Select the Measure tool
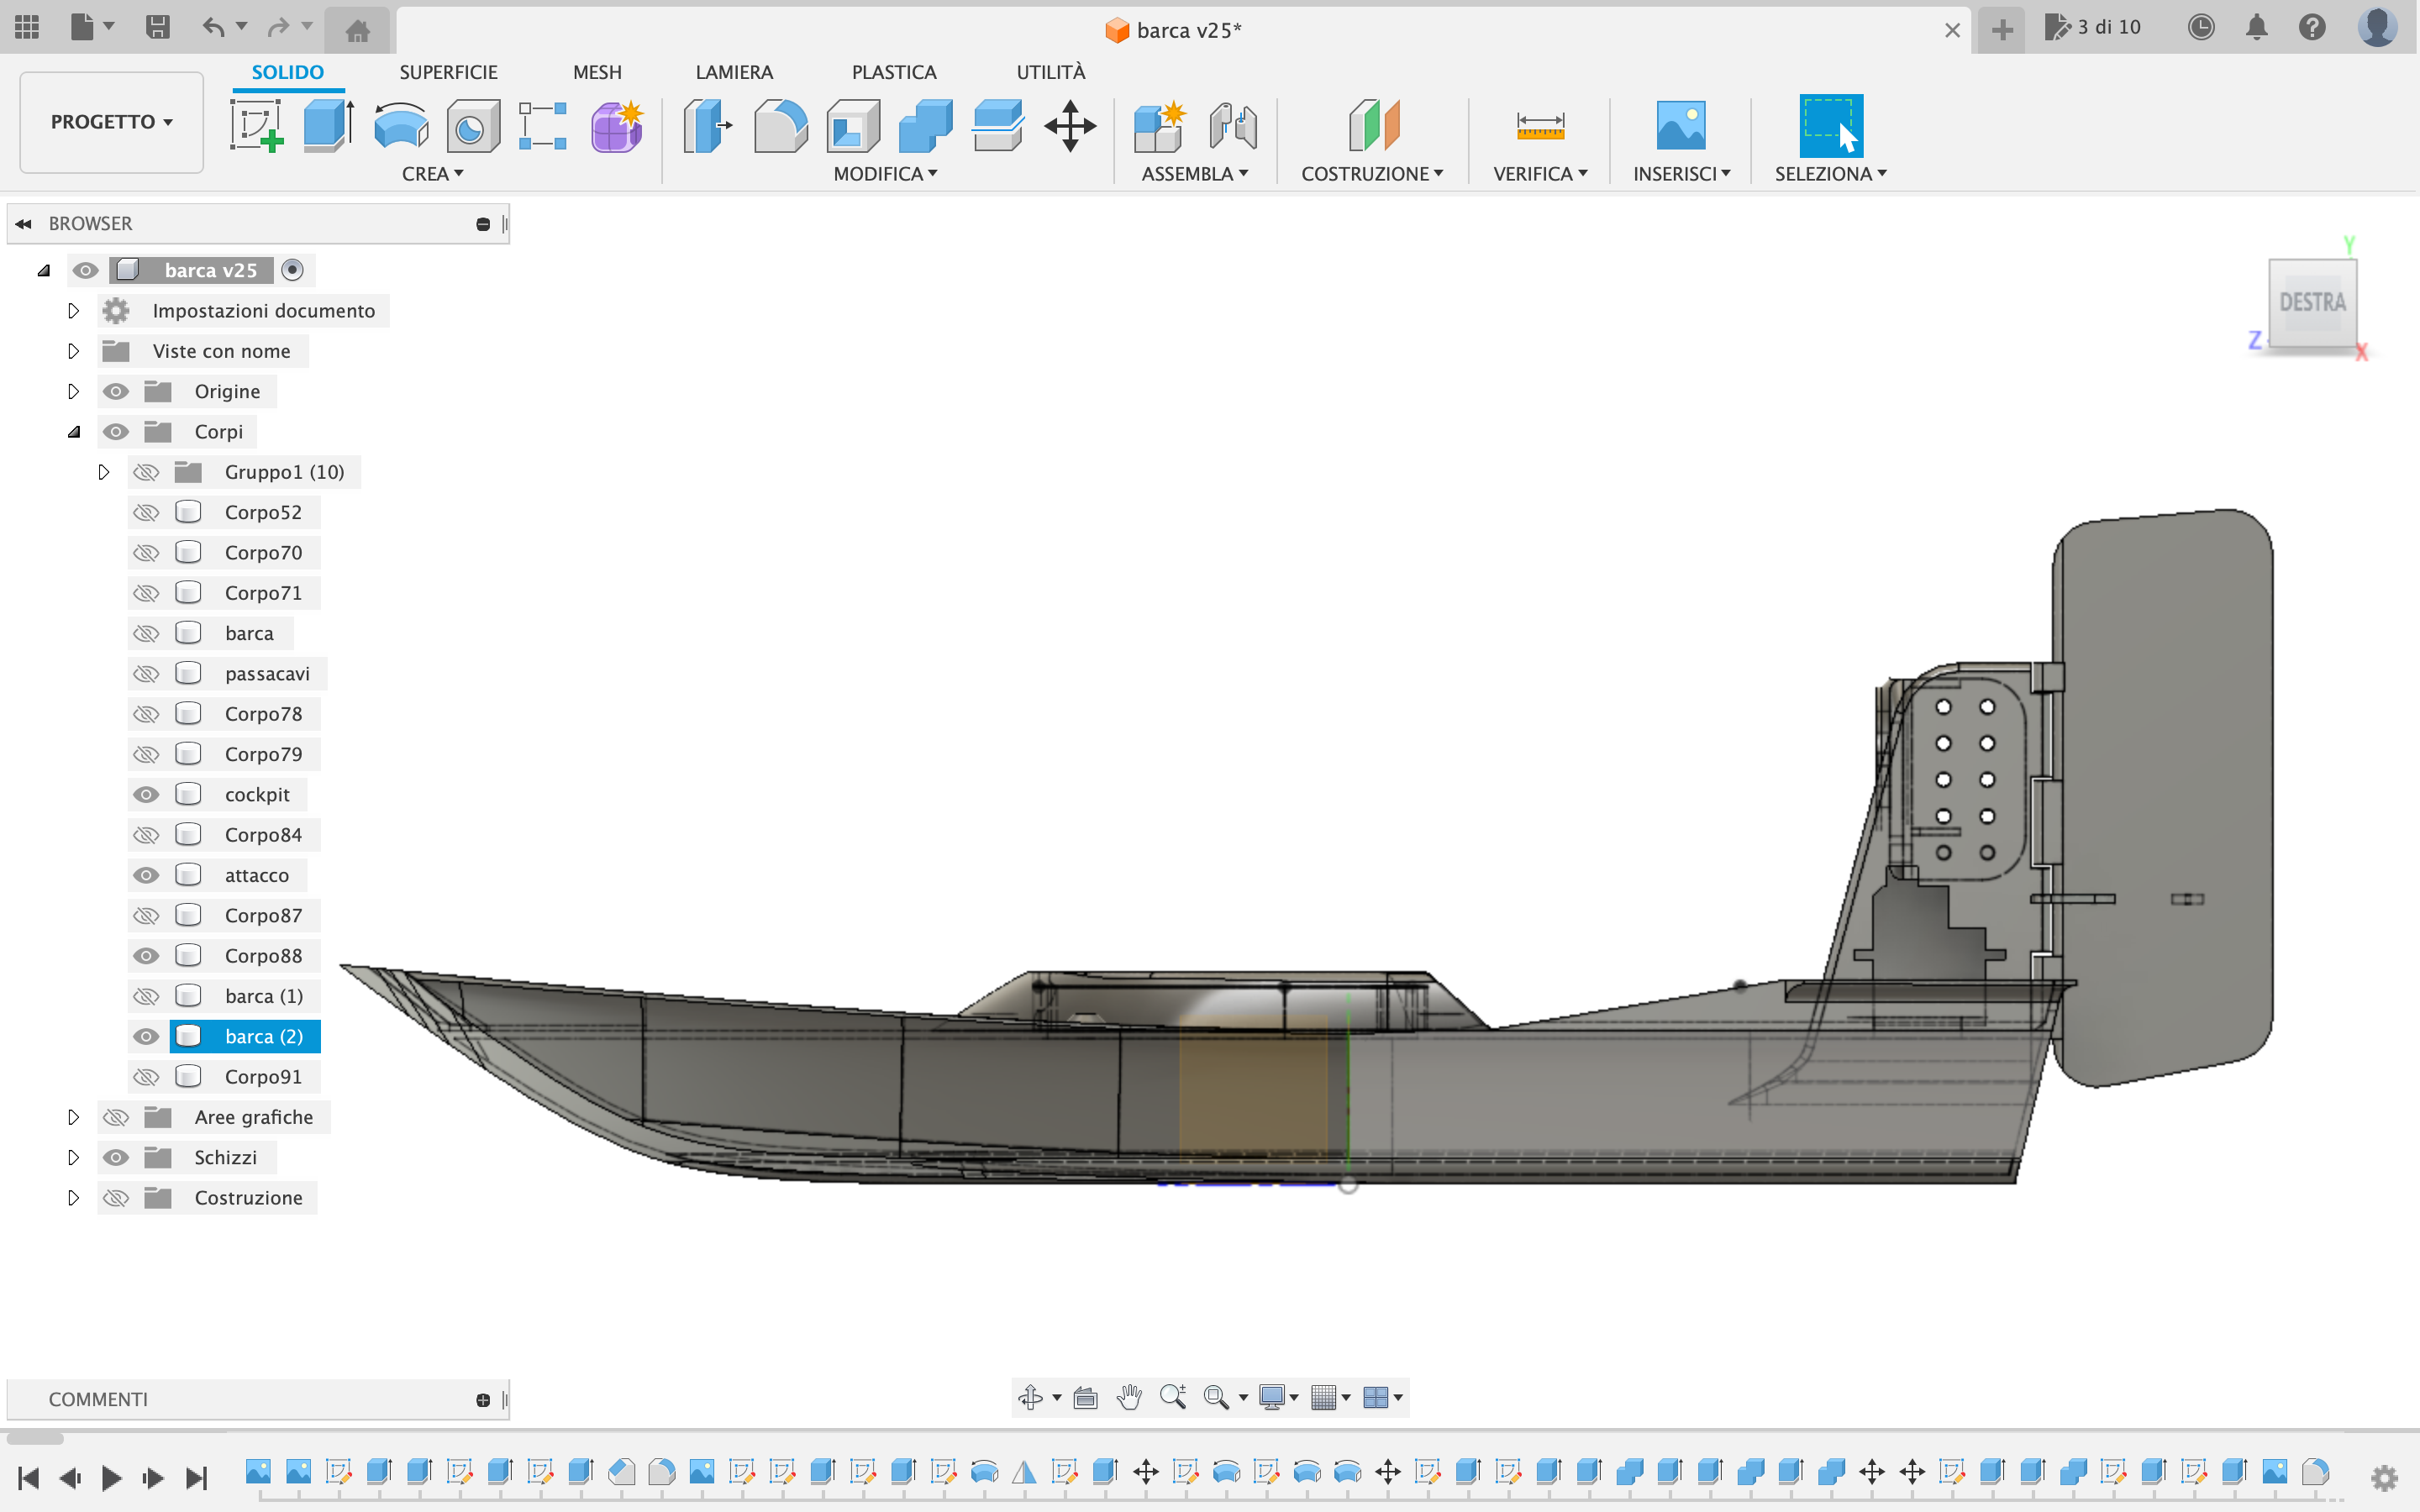The height and width of the screenshot is (1512, 2420). (1540, 126)
